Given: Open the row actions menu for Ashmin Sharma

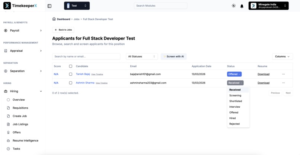Looking at the screenshot, I should click(x=283, y=83).
